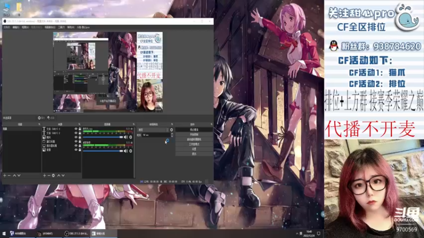Click the 开始录制 button
Screen dimensions: 424x238
pos(194,134)
